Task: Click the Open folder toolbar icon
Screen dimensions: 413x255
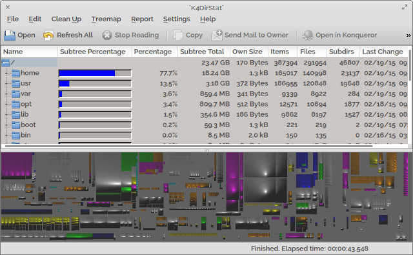Action: (x=10, y=36)
